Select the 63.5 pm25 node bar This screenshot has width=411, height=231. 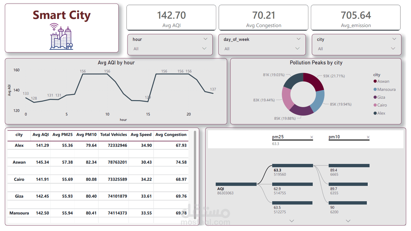click(x=292, y=203)
